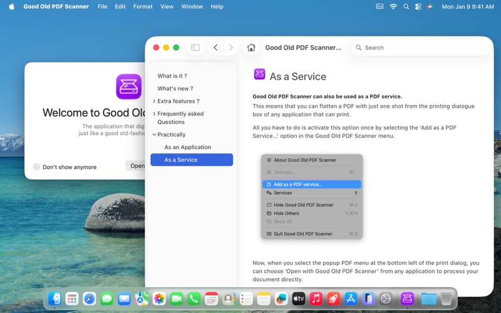The image size is (501, 313).
Task: Click the Home icon in help toolbar
Action: [251, 48]
